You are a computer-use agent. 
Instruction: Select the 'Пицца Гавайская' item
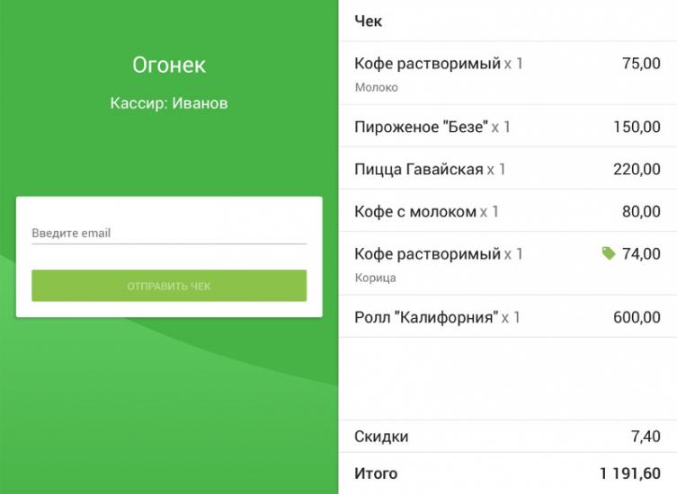(x=508, y=169)
